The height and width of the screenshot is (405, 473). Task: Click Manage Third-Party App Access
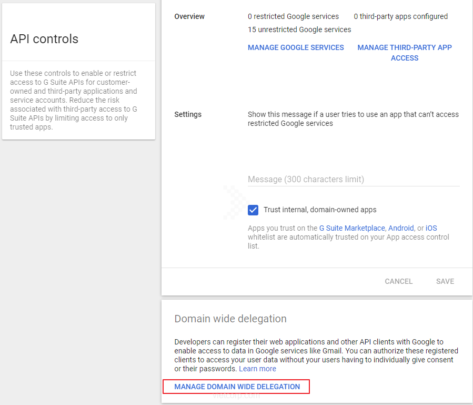pyautogui.click(x=404, y=53)
